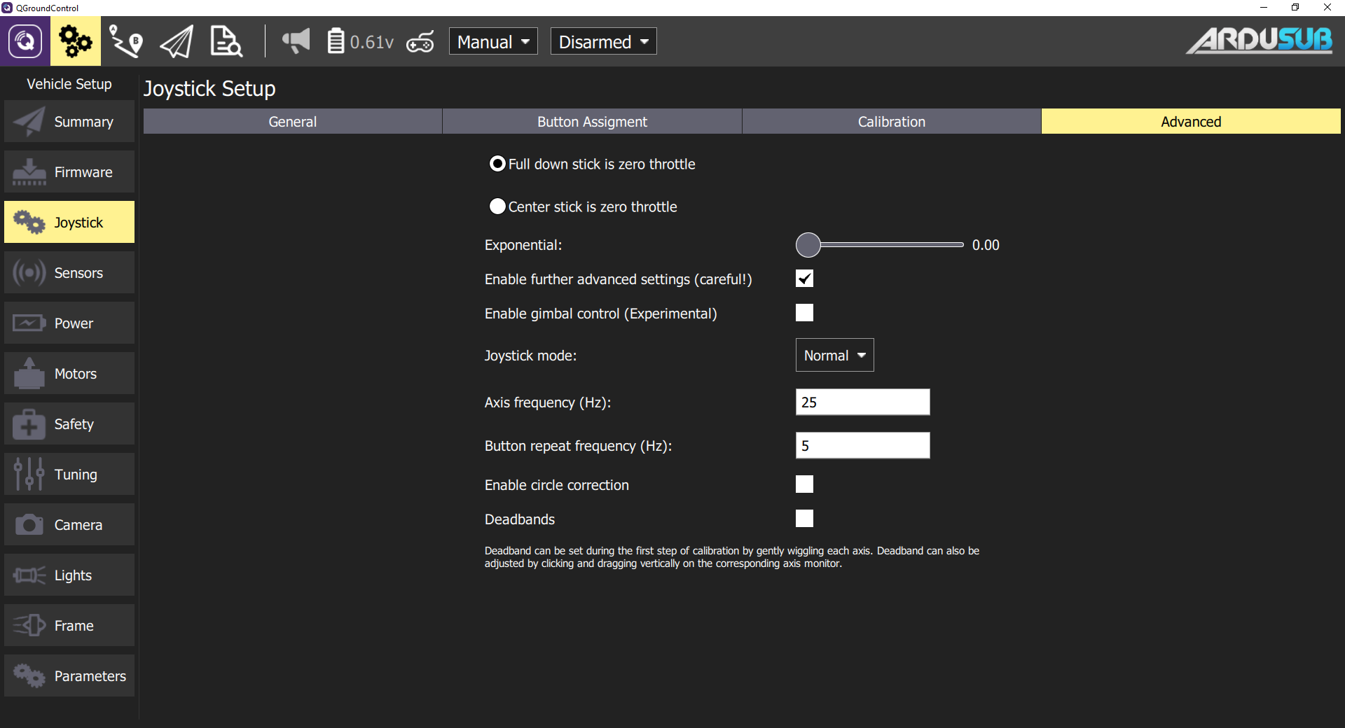Open the QGroundControl application settings icon
1345x728 pixels.
(x=25, y=41)
